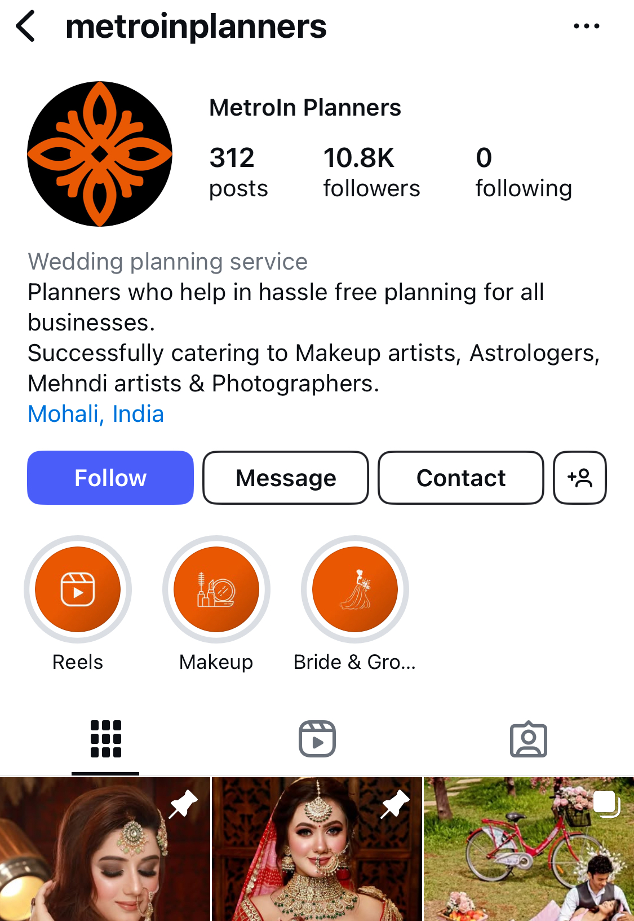
Task: Go back using the left chevron arrow
Action: (x=26, y=26)
